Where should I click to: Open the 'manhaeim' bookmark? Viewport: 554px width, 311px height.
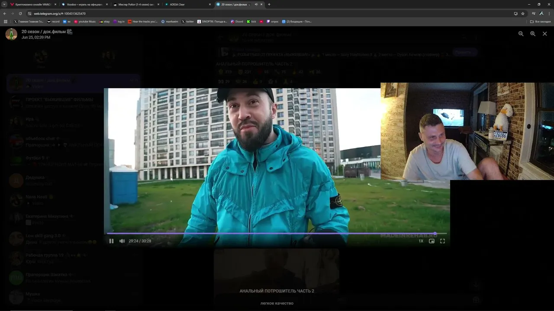170,22
